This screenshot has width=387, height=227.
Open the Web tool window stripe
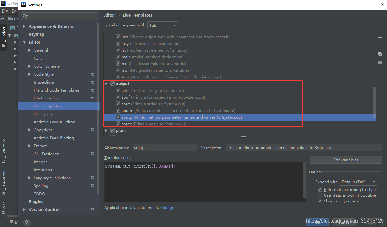(x=4, y=208)
